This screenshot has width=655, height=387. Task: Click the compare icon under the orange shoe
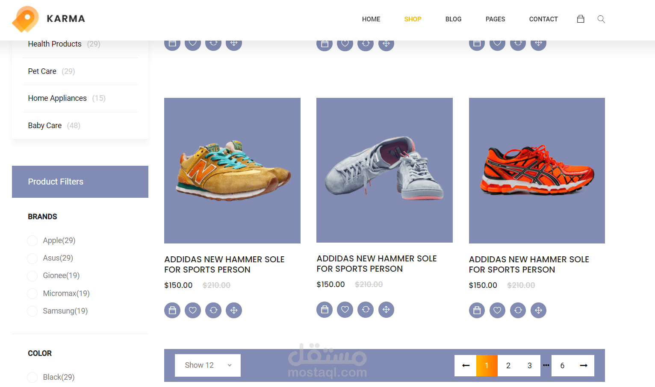518,311
